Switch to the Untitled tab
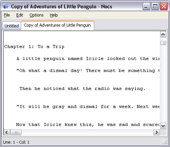 [12, 26]
